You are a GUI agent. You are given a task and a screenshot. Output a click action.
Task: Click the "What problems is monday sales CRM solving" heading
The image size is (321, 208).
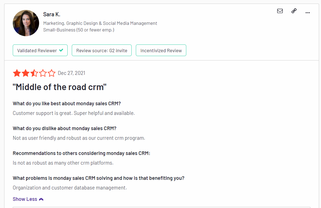98,178
